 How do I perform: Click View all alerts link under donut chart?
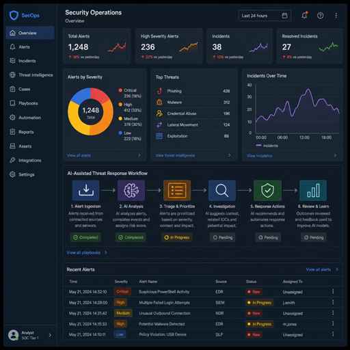pos(79,155)
